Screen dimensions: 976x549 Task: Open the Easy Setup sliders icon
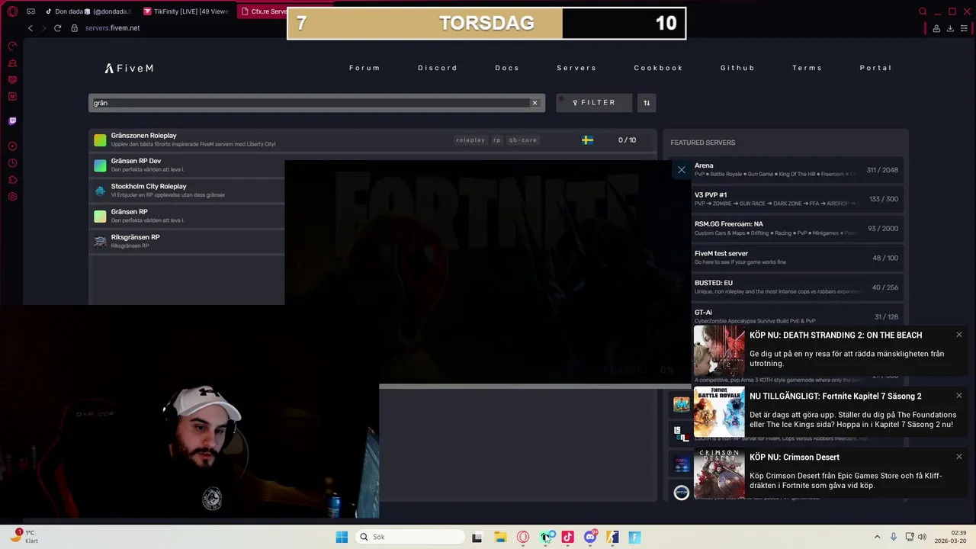(x=965, y=28)
